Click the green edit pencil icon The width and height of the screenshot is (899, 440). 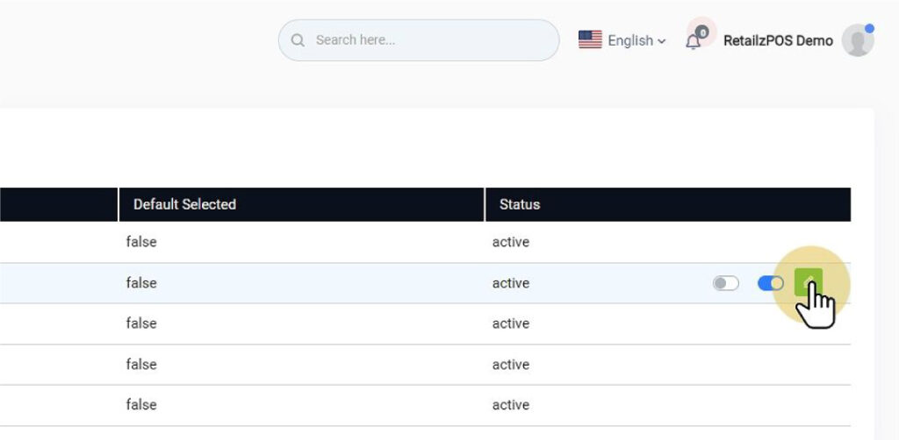[809, 282]
